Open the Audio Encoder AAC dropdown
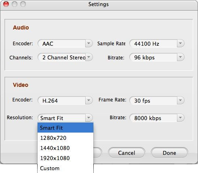Viewport: 198px width, 173px height. click(x=65, y=44)
